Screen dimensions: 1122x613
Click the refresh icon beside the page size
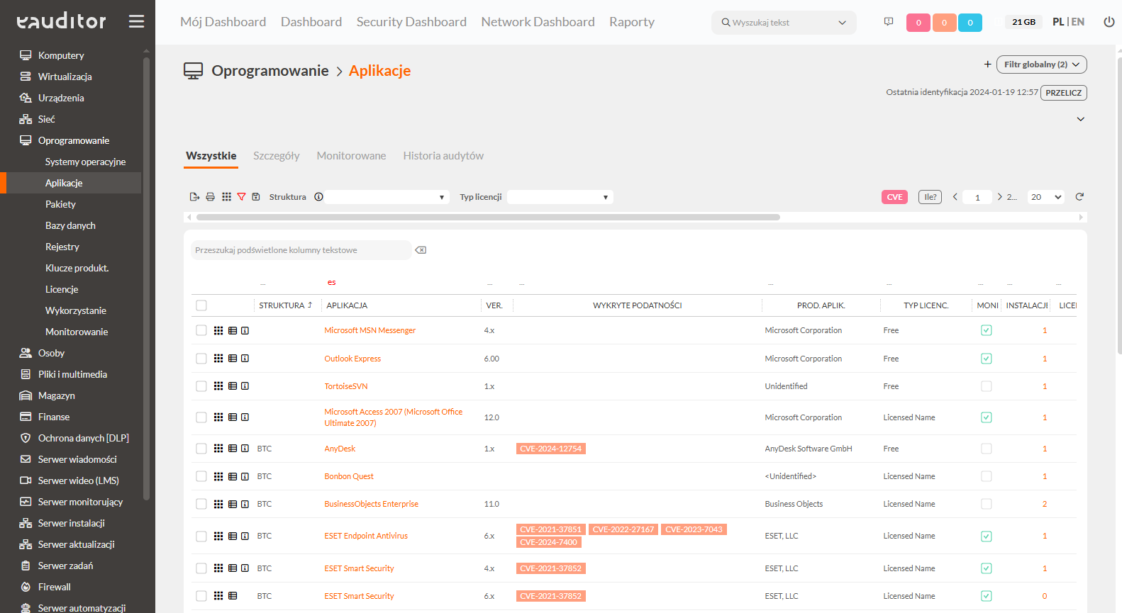click(x=1079, y=197)
